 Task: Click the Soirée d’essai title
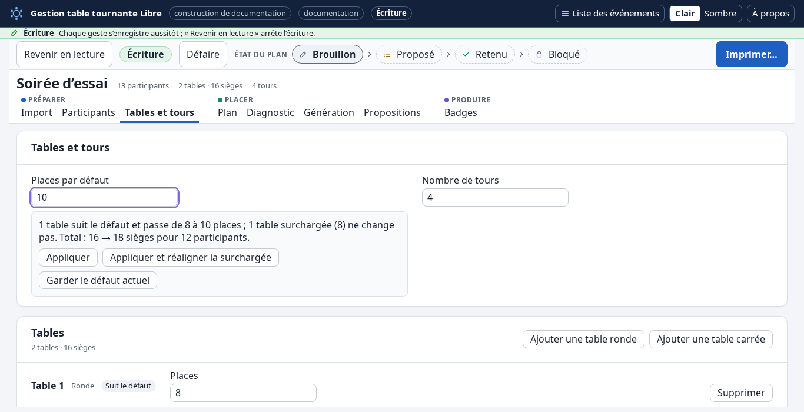coord(62,83)
